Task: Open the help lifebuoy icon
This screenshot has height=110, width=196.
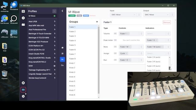Action: point(23,83)
